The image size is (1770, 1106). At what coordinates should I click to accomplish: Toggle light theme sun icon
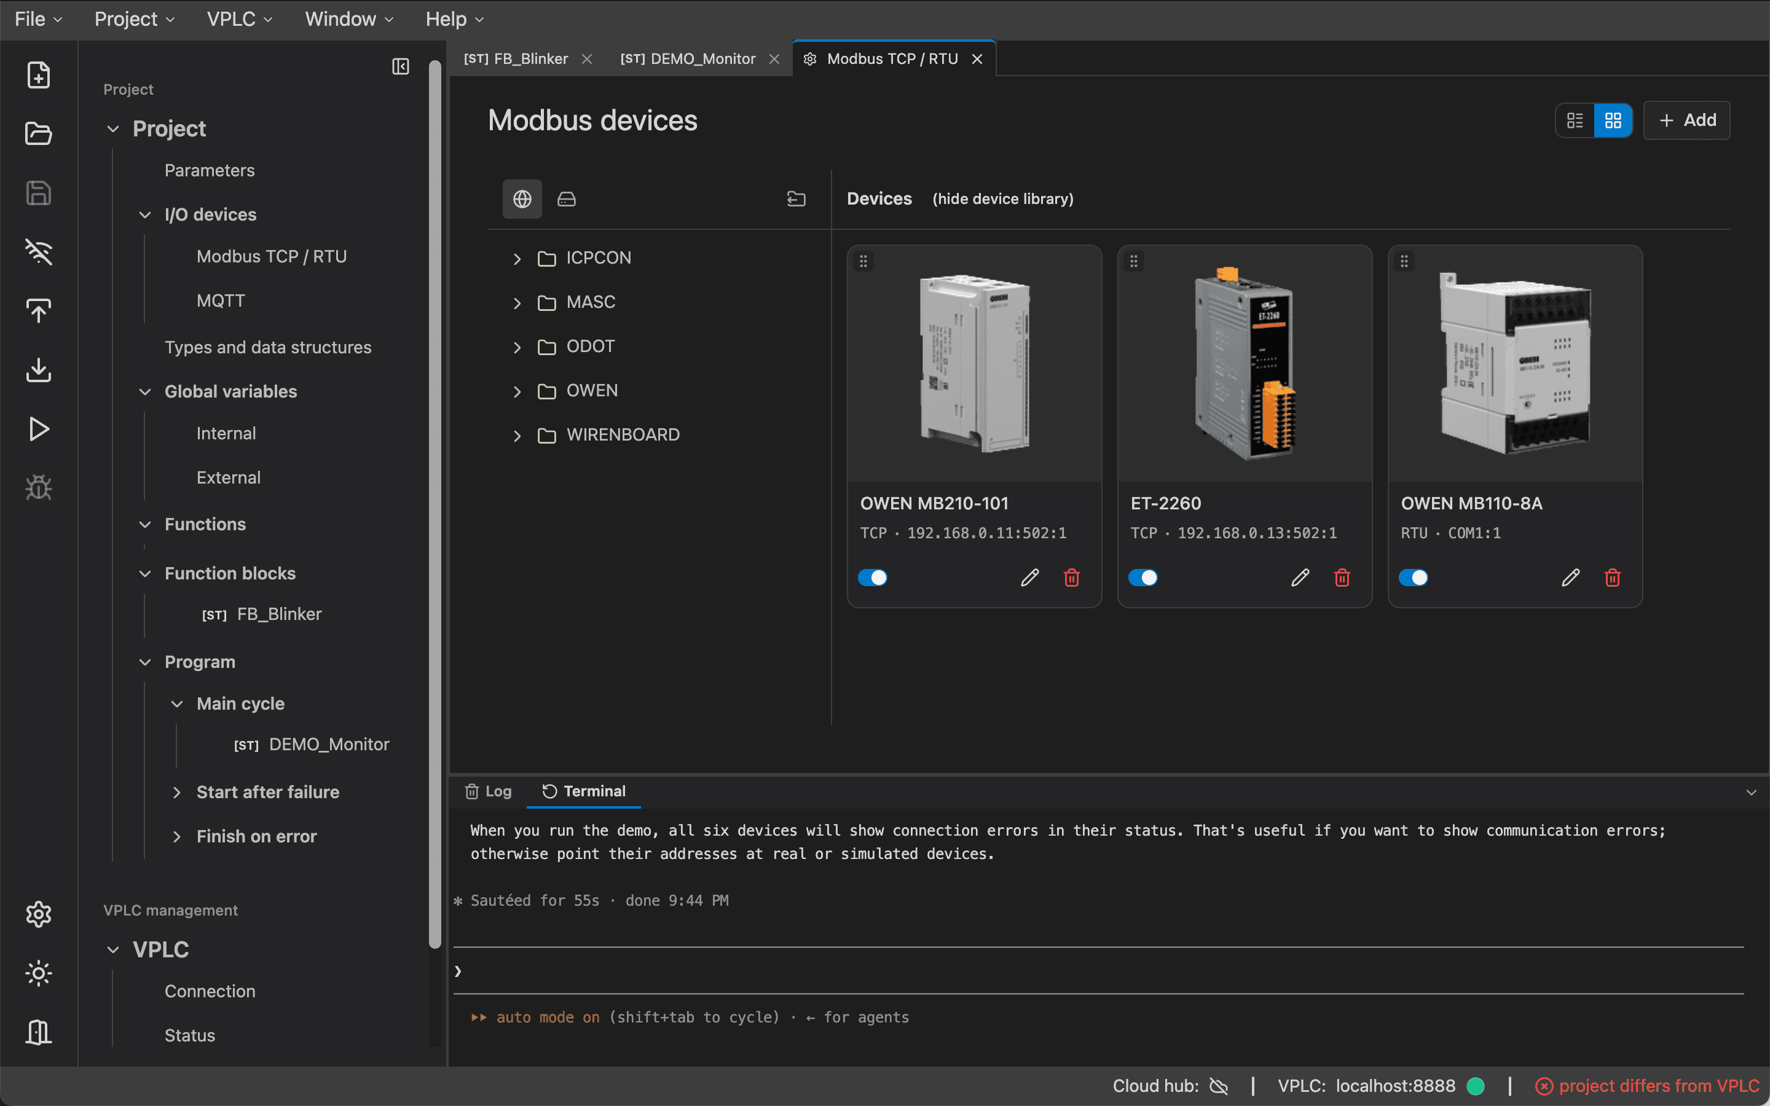(x=38, y=973)
